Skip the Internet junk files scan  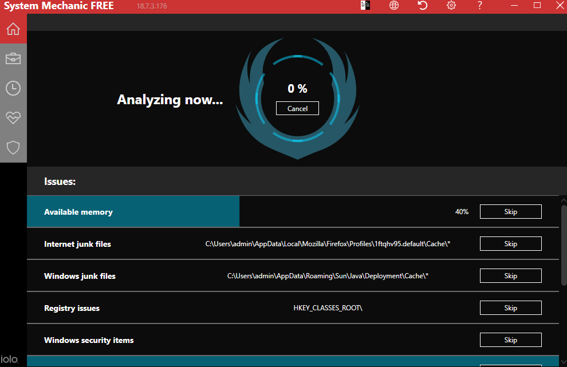pos(511,244)
